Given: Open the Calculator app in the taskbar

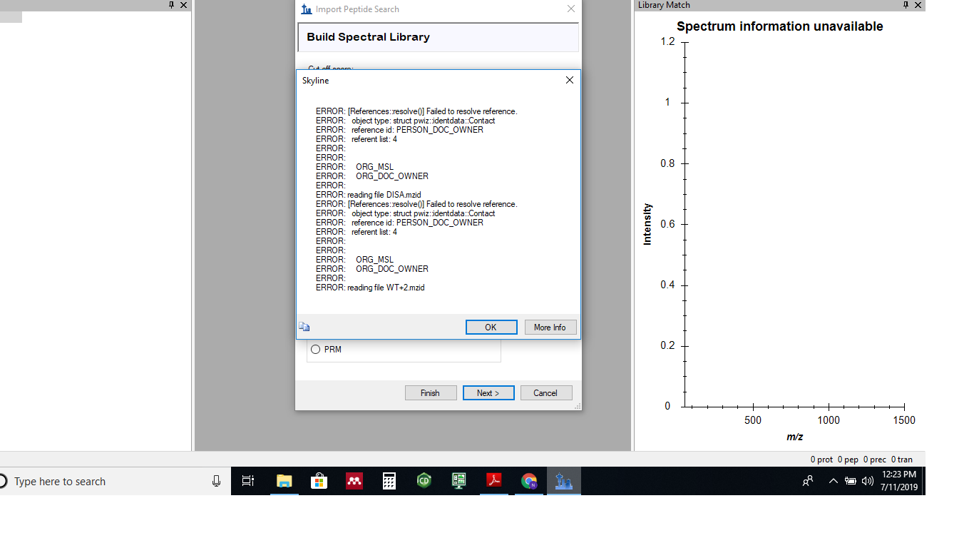Looking at the screenshot, I should click(389, 482).
